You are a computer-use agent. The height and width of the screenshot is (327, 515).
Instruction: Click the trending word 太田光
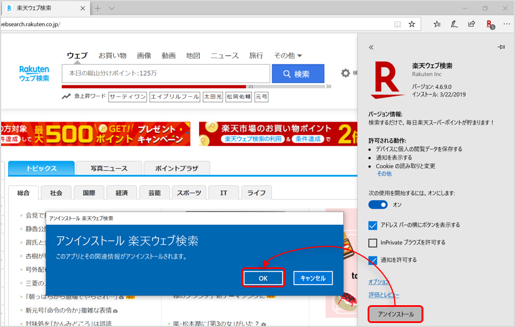pyautogui.click(x=213, y=96)
